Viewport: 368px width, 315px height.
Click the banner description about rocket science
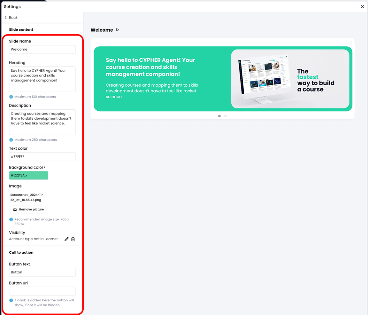[152, 91]
